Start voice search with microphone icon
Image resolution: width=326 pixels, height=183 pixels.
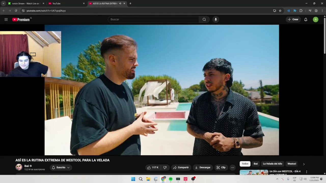click(x=216, y=20)
